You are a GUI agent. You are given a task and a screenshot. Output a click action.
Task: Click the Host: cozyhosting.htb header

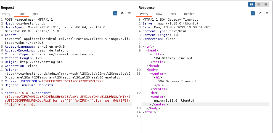pos(25,23)
